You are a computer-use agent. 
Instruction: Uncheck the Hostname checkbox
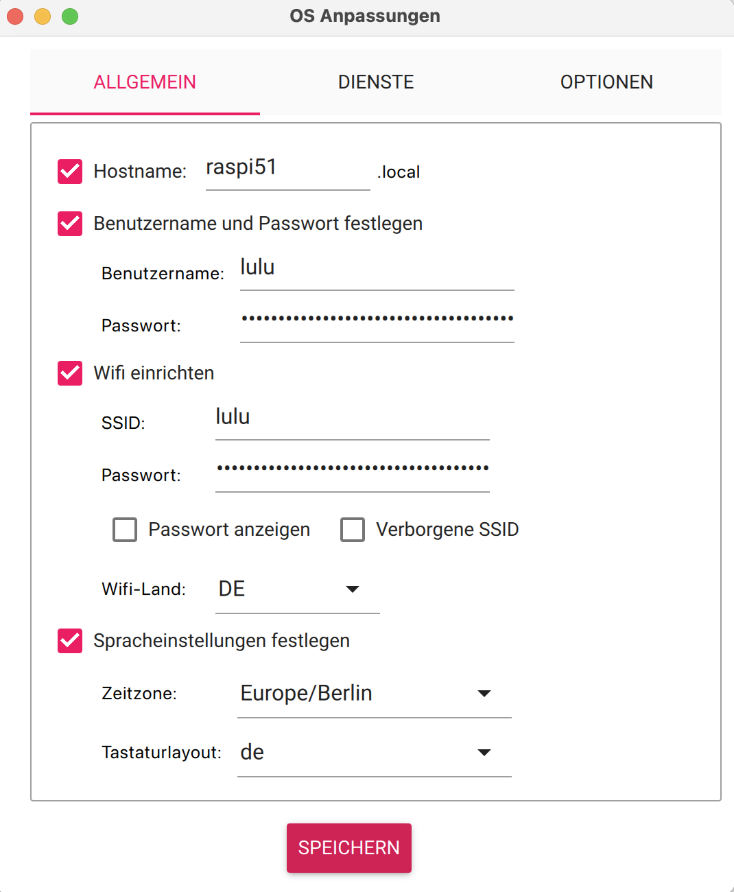point(70,172)
